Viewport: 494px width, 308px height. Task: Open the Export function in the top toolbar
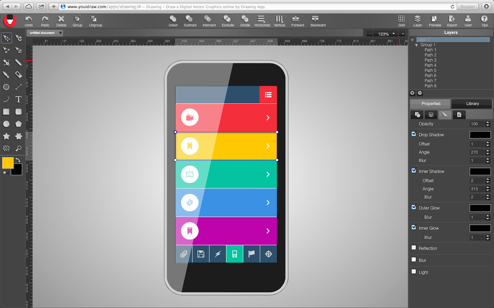(452, 21)
